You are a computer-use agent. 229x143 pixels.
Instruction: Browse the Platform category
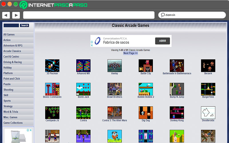click(18, 73)
